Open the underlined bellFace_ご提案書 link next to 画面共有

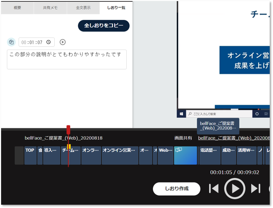[x=234, y=138]
